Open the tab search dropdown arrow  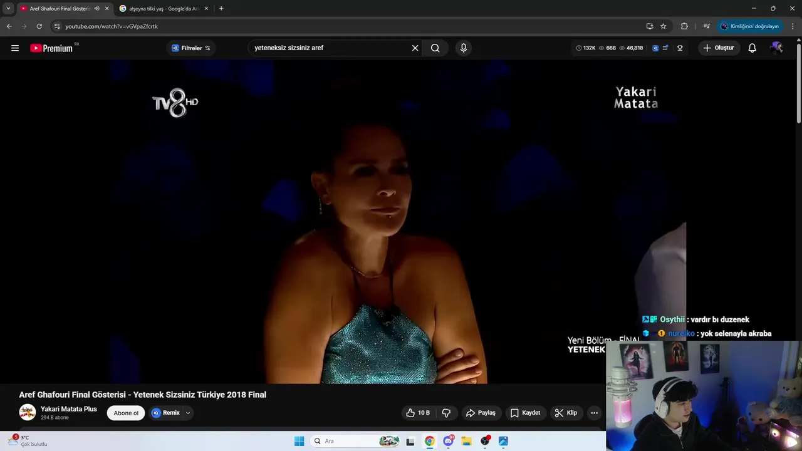pyautogui.click(x=8, y=9)
